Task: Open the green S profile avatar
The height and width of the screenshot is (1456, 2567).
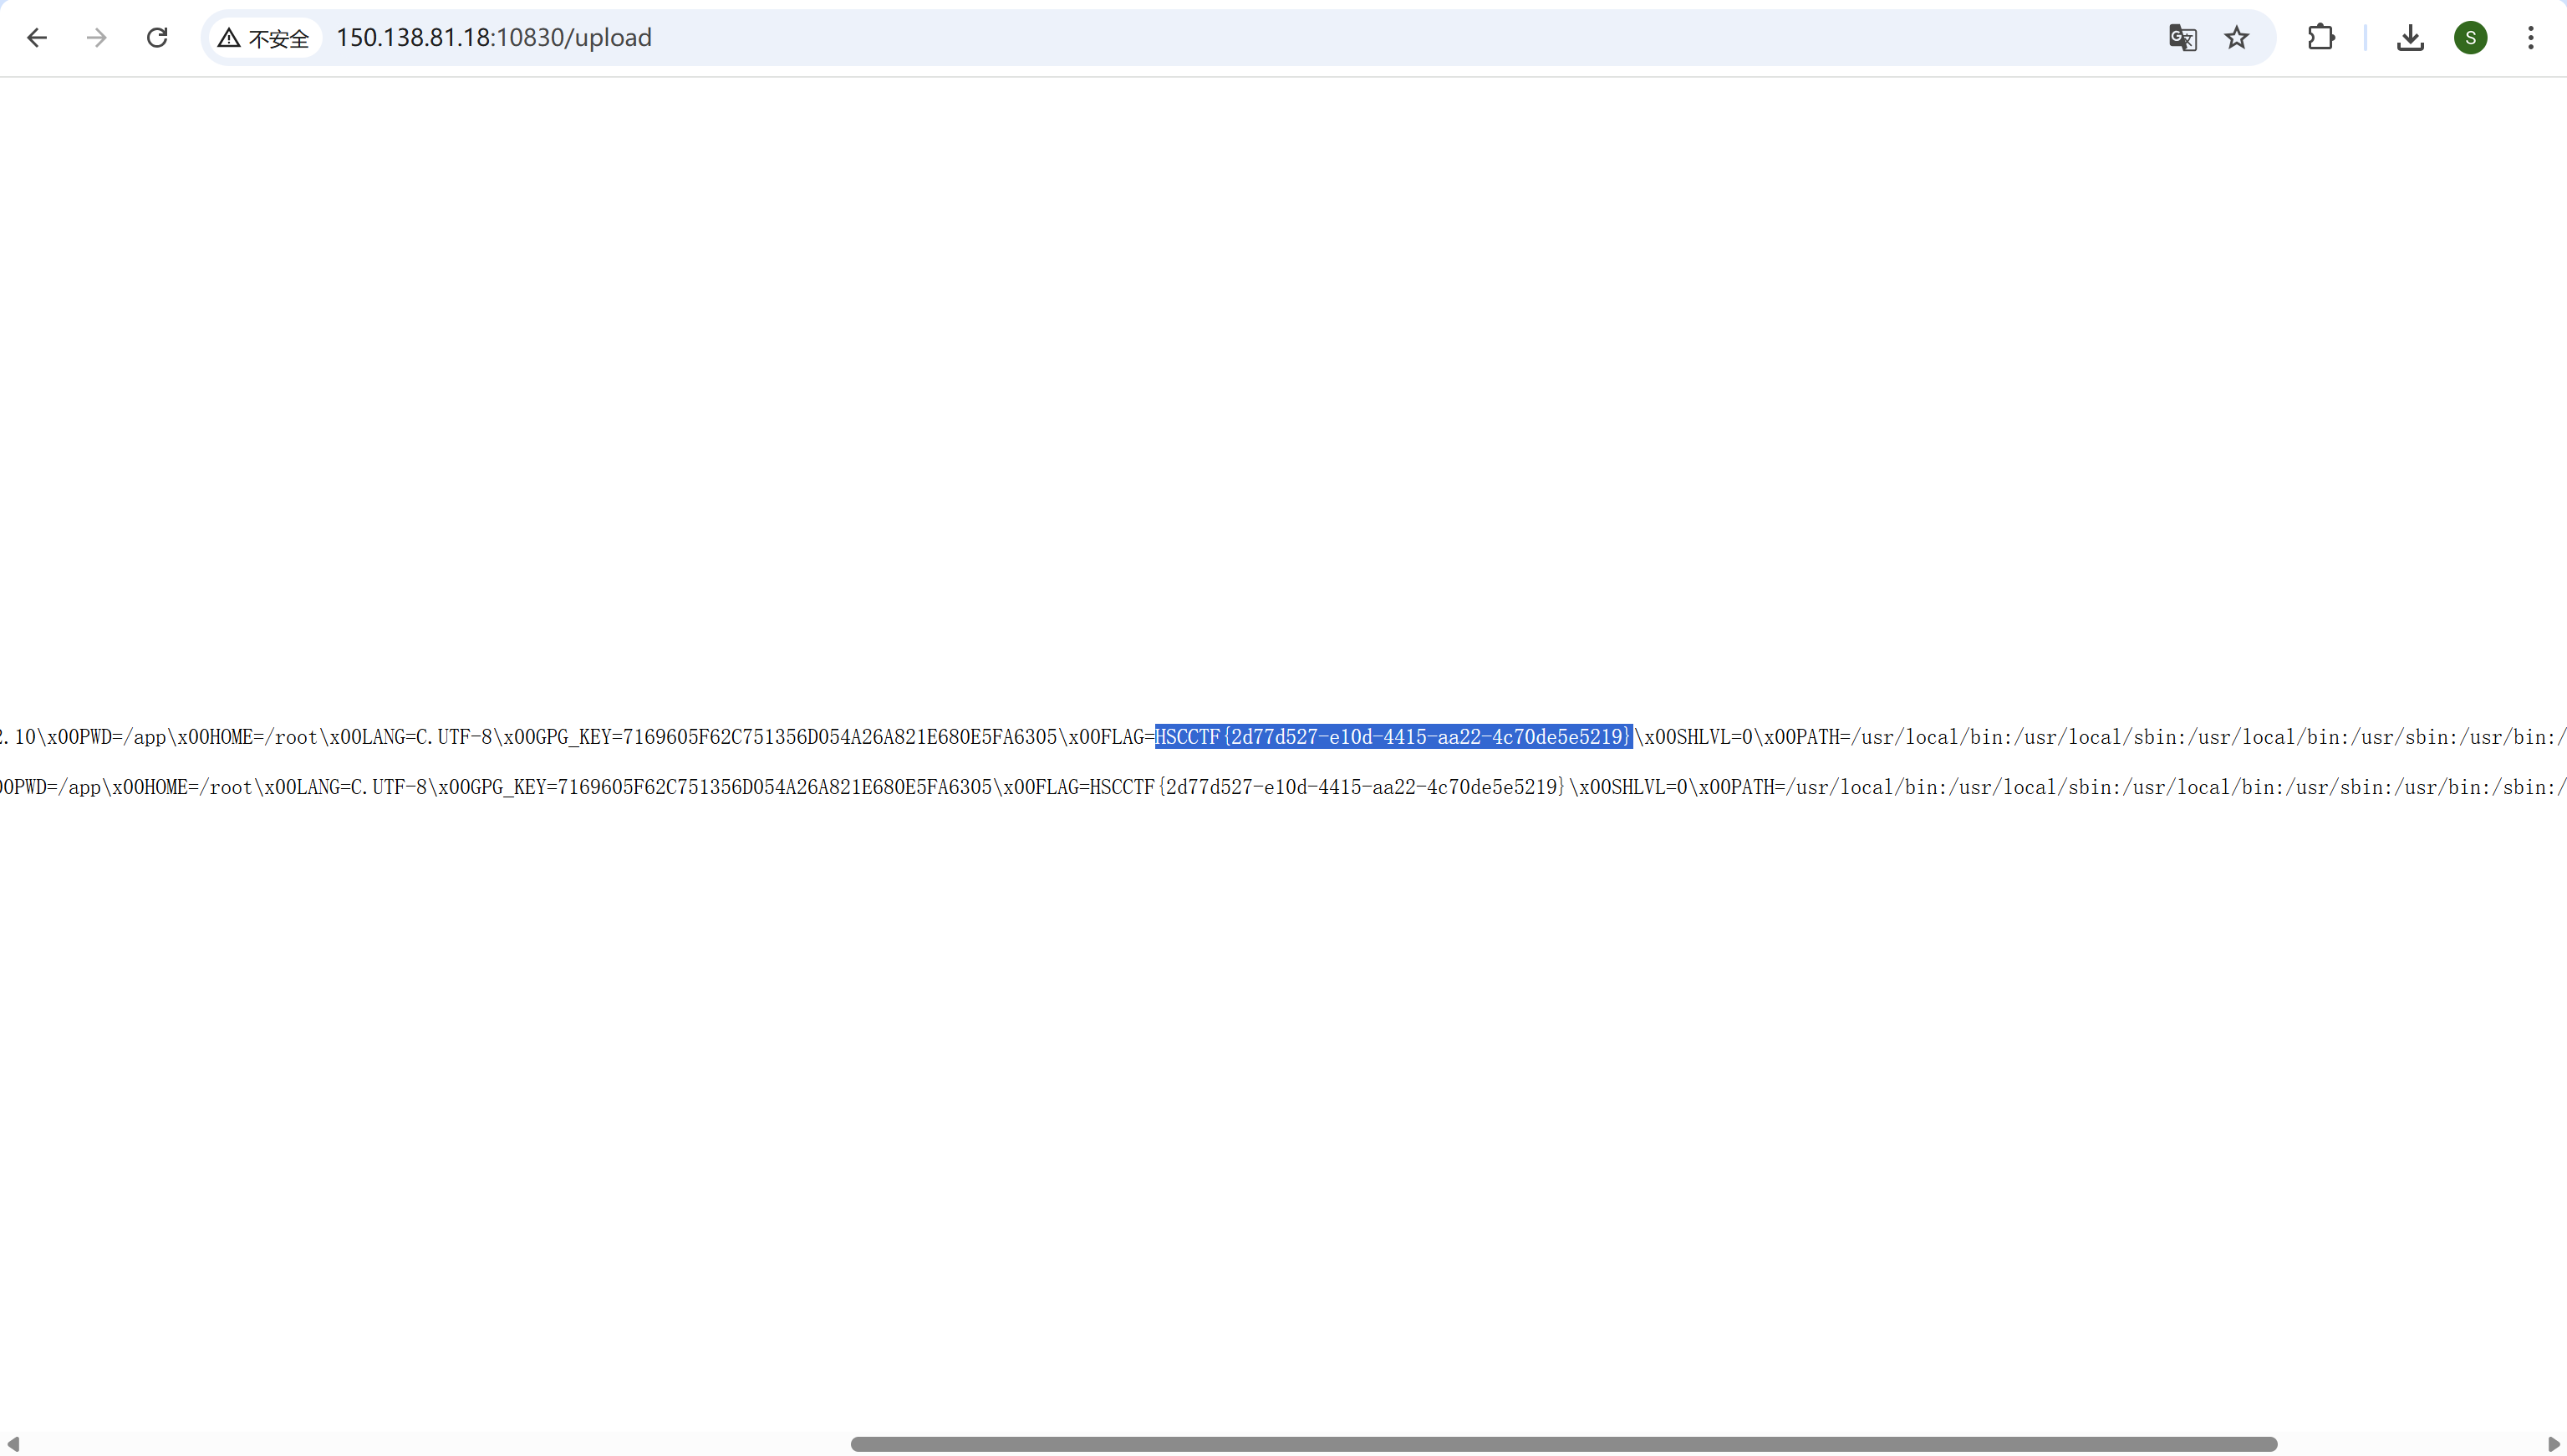Action: point(2470,38)
